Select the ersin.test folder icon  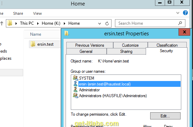coord(33,44)
